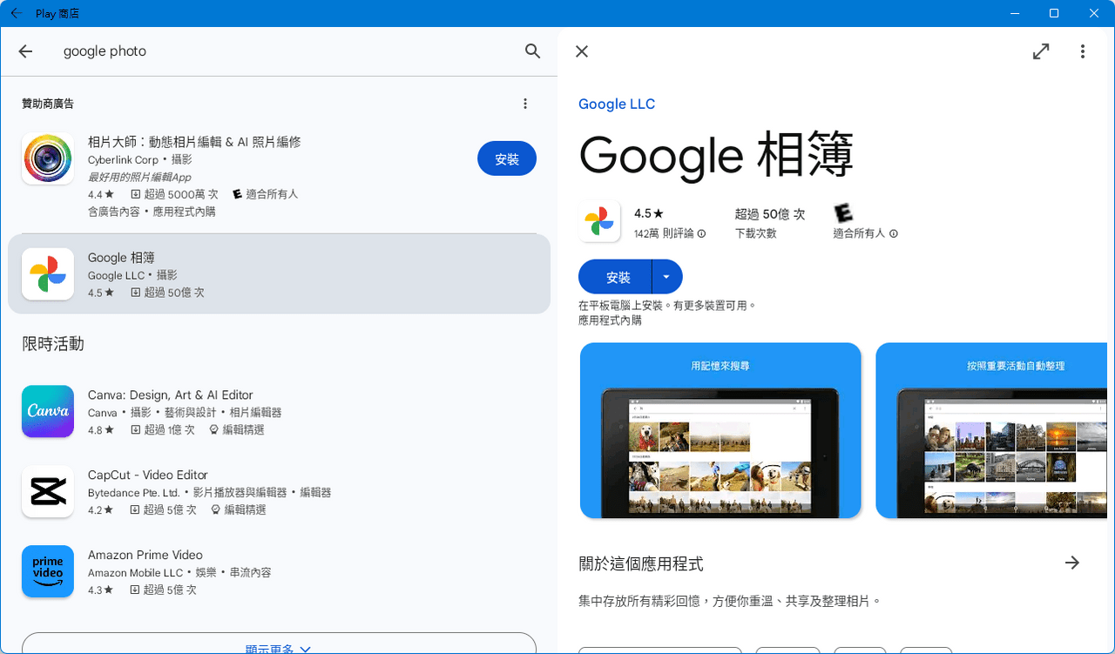Open the Google LLC developer link

click(617, 105)
